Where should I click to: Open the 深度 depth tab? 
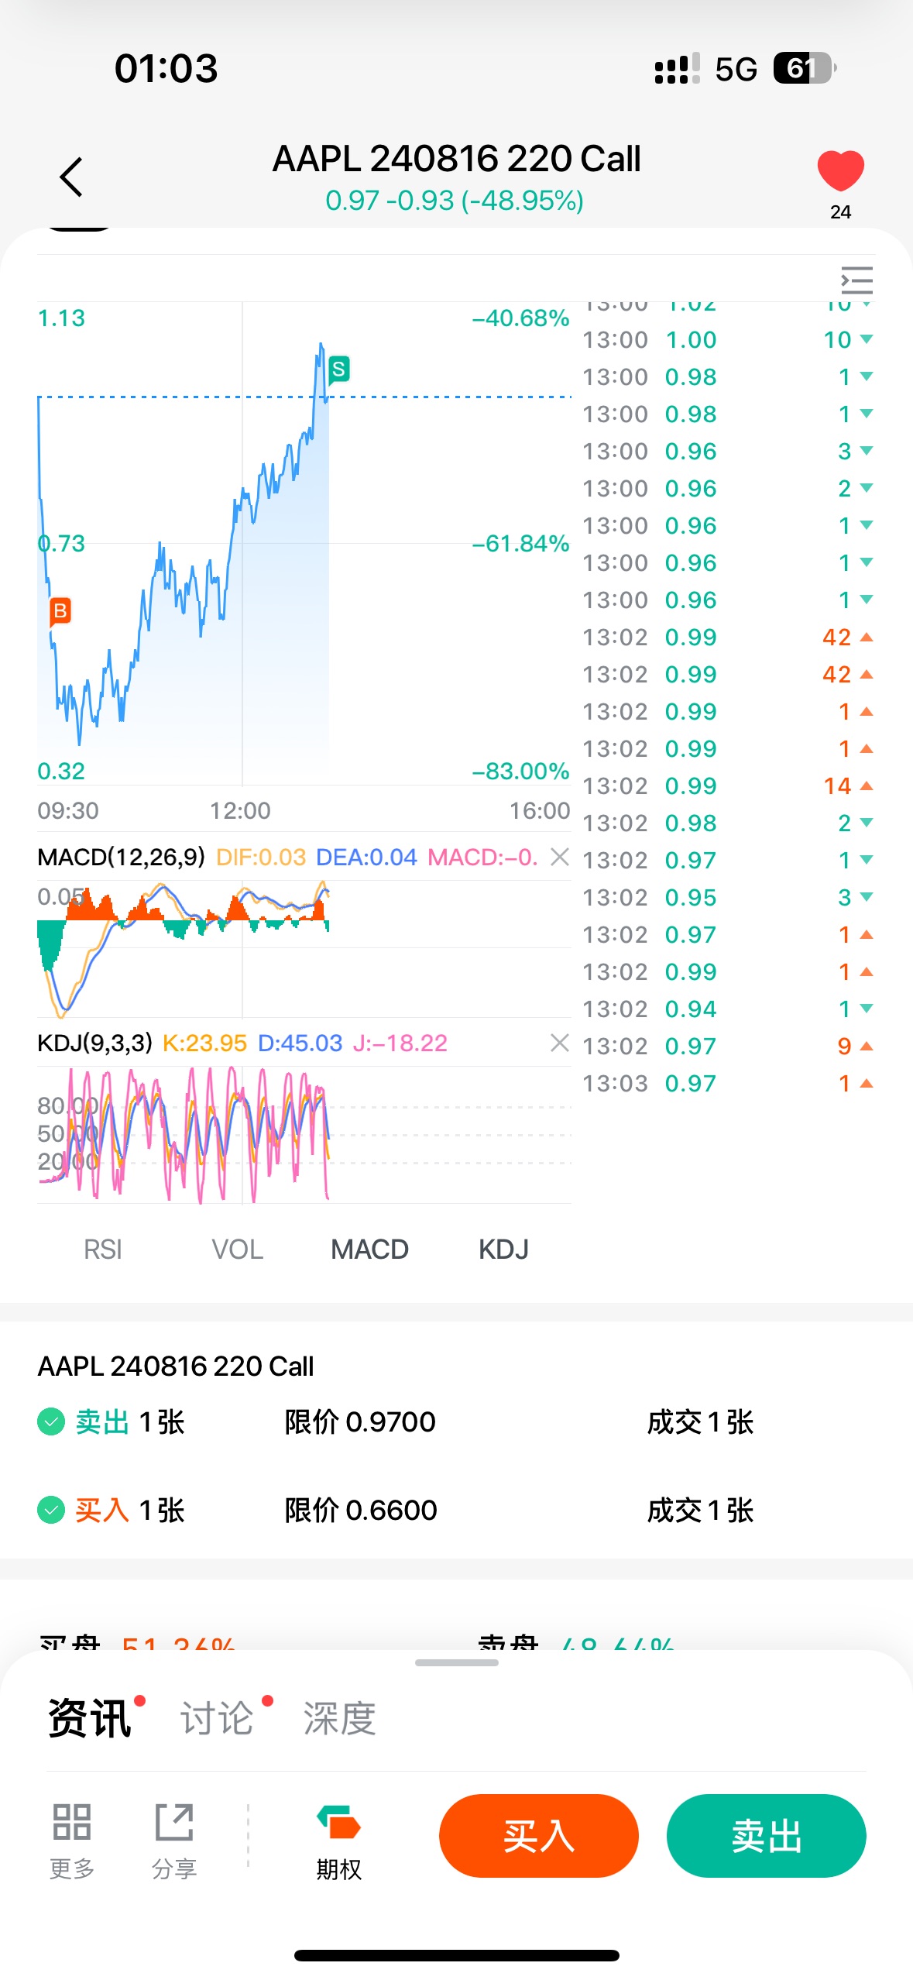(339, 1718)
